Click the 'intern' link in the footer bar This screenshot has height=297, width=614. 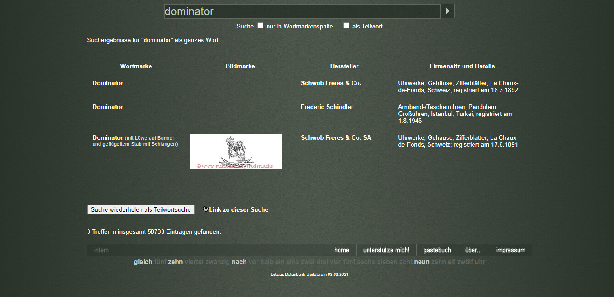(101, 250)
